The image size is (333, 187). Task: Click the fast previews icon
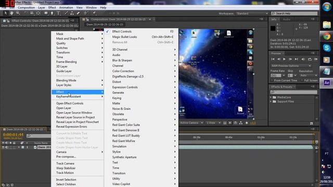coord(230,123)
